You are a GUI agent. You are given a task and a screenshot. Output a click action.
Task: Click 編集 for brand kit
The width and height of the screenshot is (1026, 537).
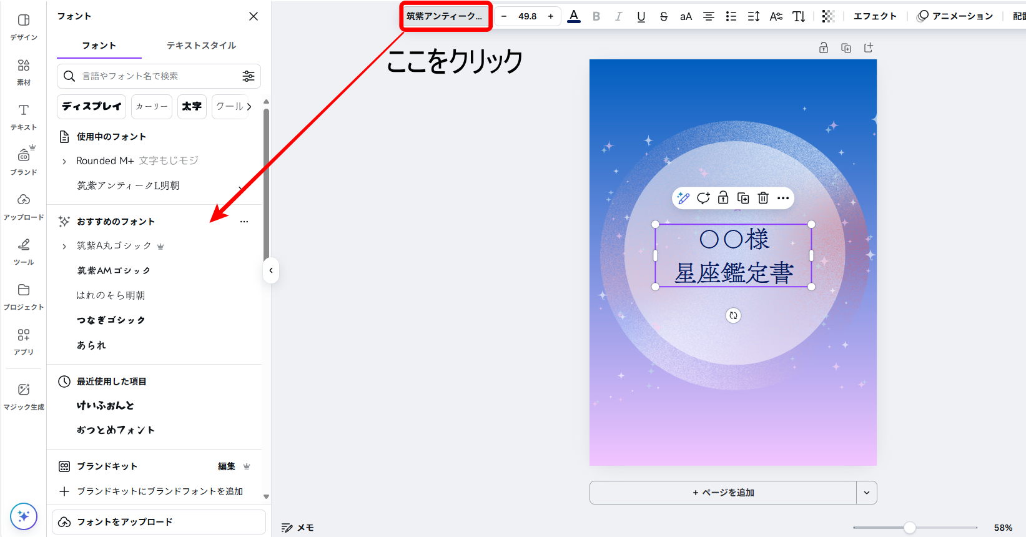[x=227, y=466]
